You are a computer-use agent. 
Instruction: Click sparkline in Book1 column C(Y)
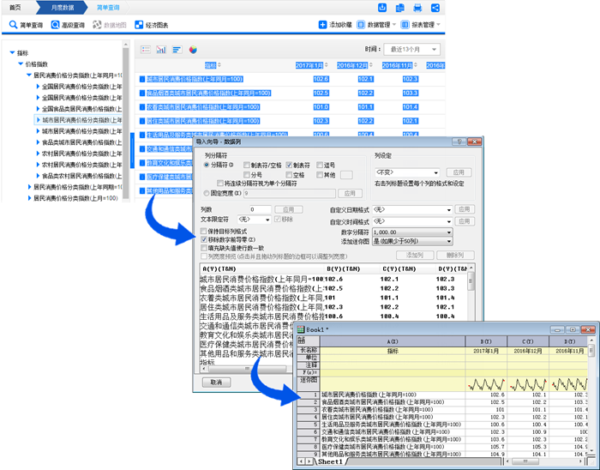pos(528,384)
